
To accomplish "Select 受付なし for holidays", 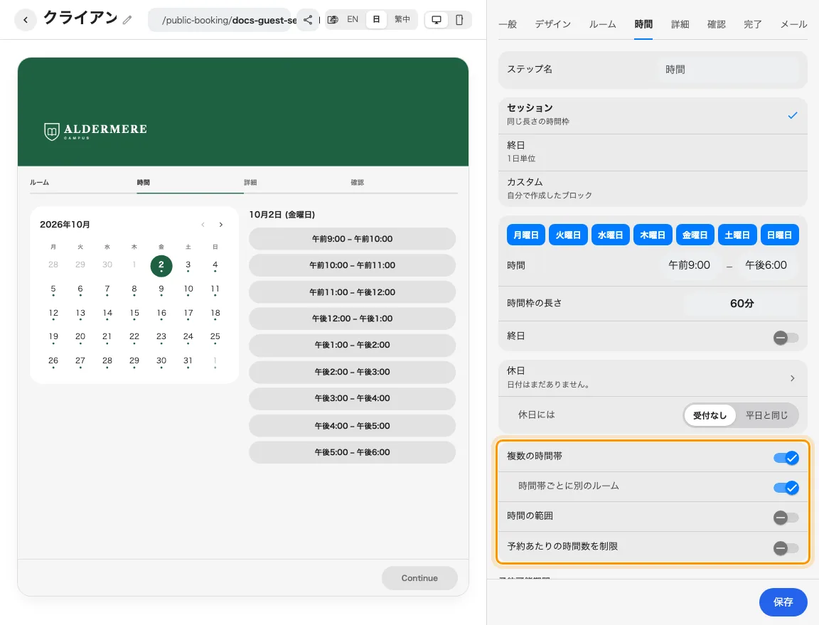I will (710, 415).
